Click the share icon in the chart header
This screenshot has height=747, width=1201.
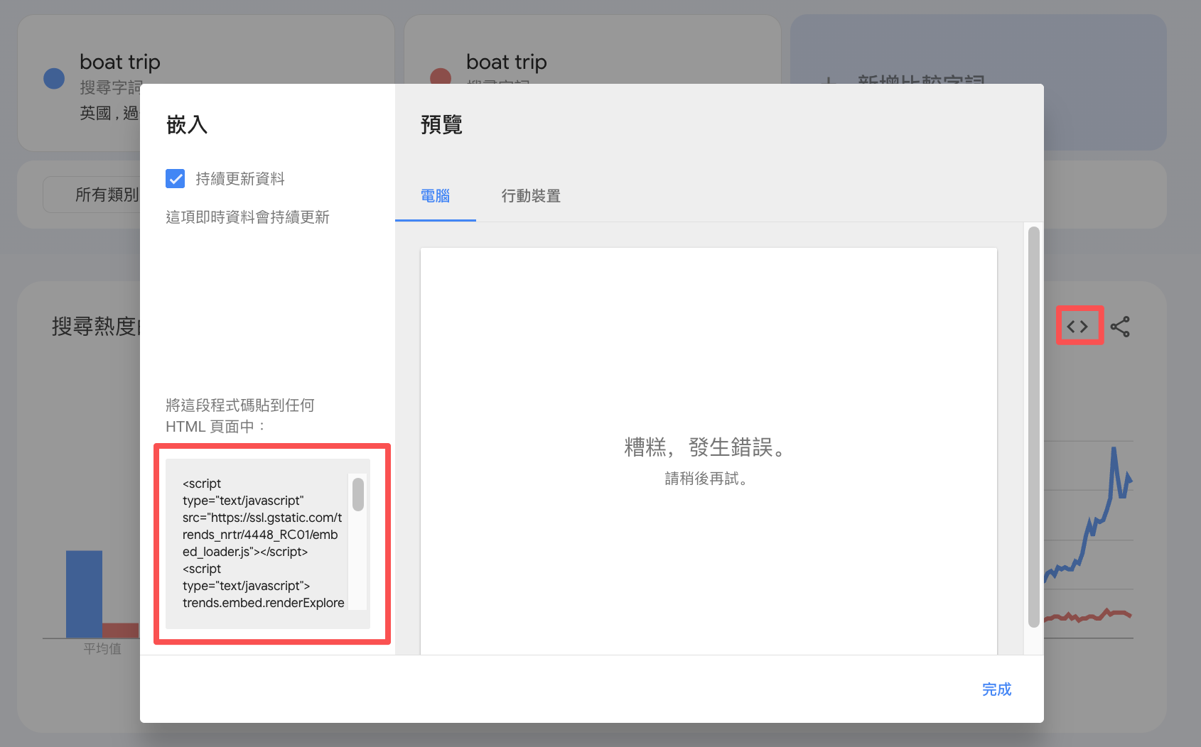[1120, 327]
